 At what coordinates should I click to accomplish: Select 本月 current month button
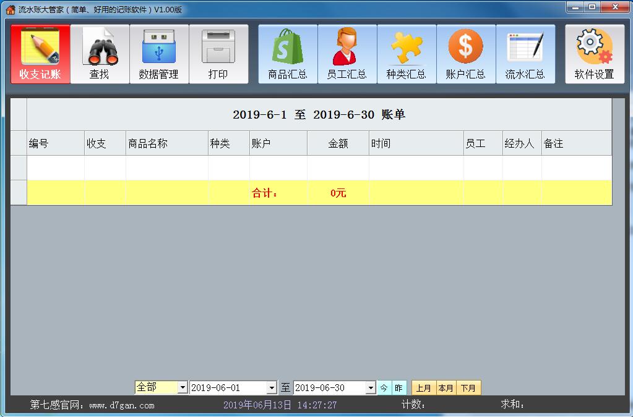click(446, 387)
